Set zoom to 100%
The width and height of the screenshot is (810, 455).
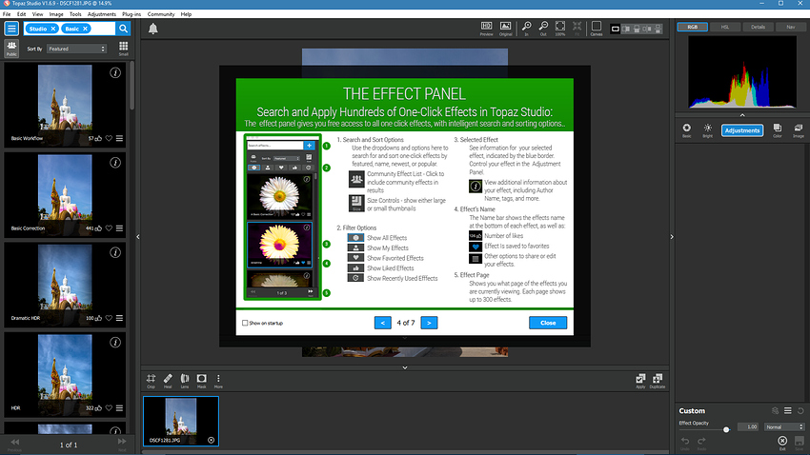point(560,29)
